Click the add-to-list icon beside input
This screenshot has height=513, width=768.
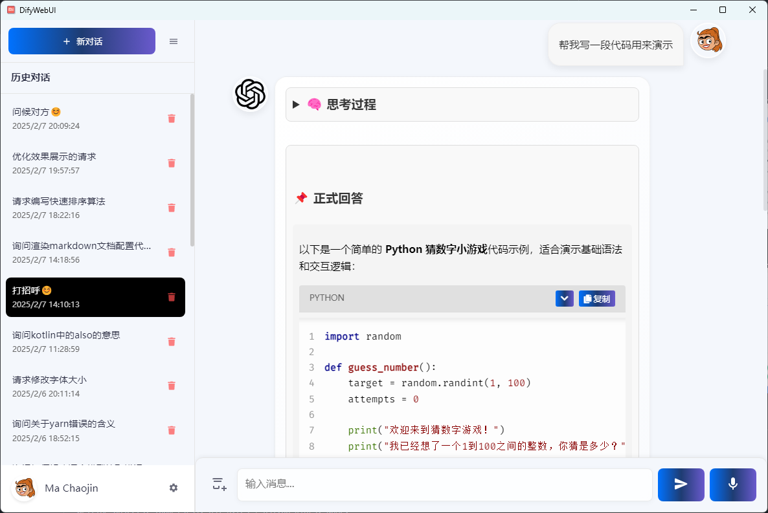(220, 484)
